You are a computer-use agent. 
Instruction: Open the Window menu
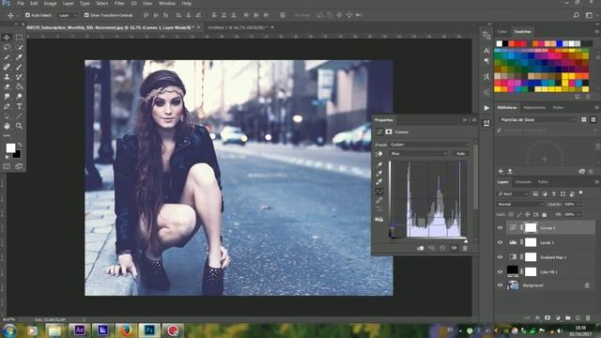click(x=167, y=4)
